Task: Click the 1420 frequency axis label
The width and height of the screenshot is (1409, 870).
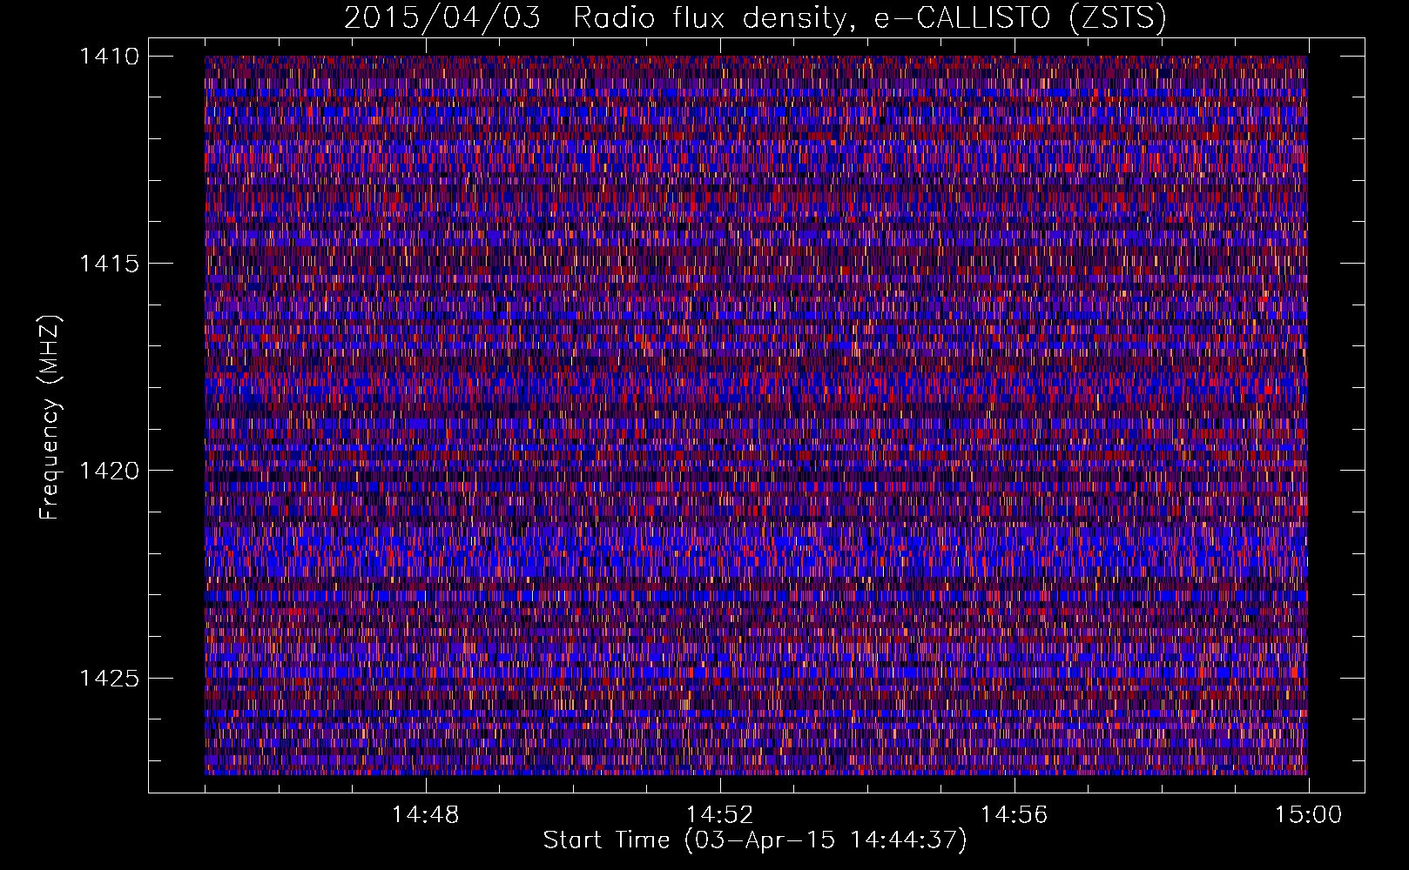Action: [x=109, y=471]
